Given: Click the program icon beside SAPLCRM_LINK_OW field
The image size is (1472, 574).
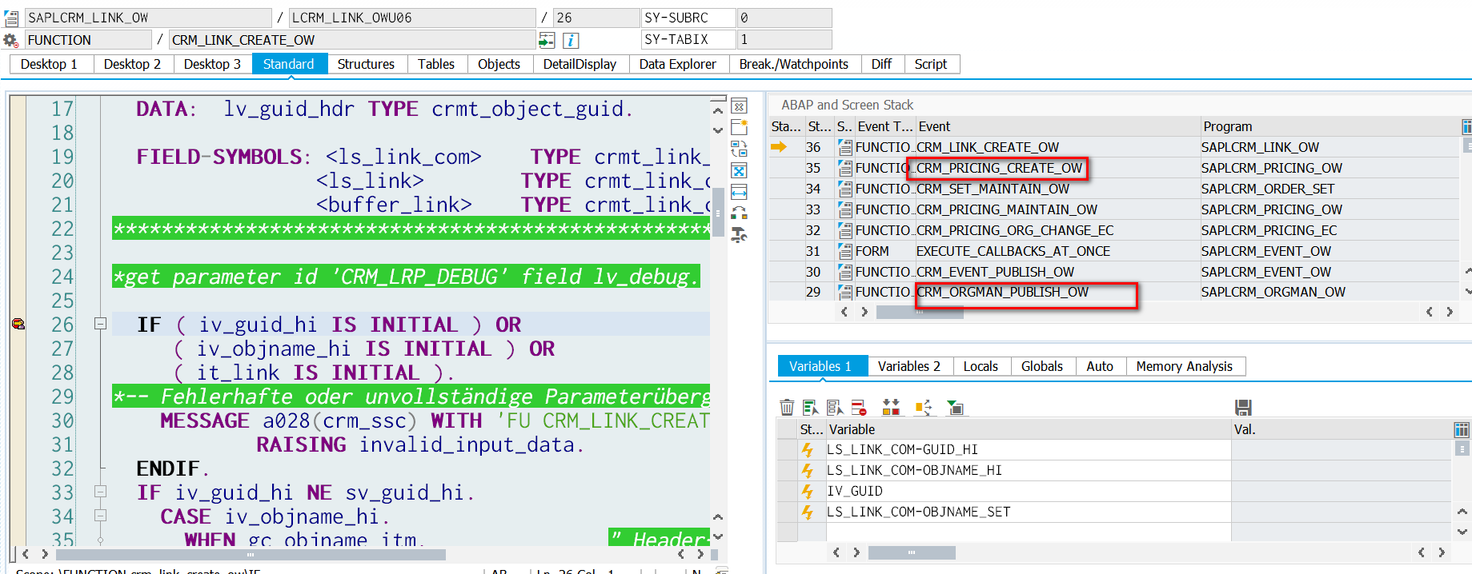Looking at the screenshot, I should point(11,18).
